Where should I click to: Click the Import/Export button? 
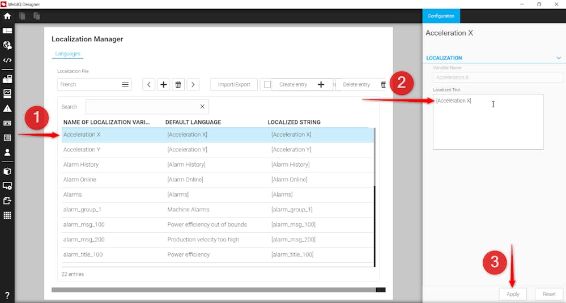tap(234, 84)
